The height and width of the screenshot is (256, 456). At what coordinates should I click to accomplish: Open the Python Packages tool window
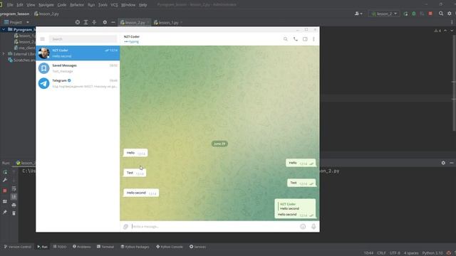click(135, 247)
